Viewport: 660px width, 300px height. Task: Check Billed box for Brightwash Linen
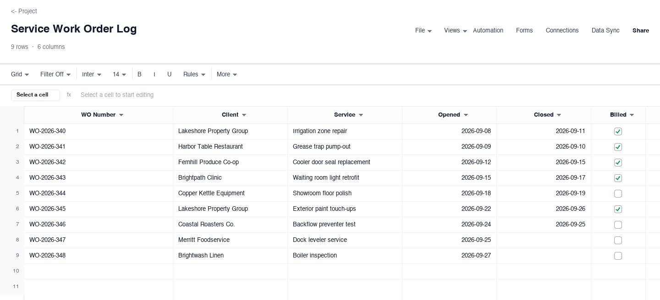point(618,256)
